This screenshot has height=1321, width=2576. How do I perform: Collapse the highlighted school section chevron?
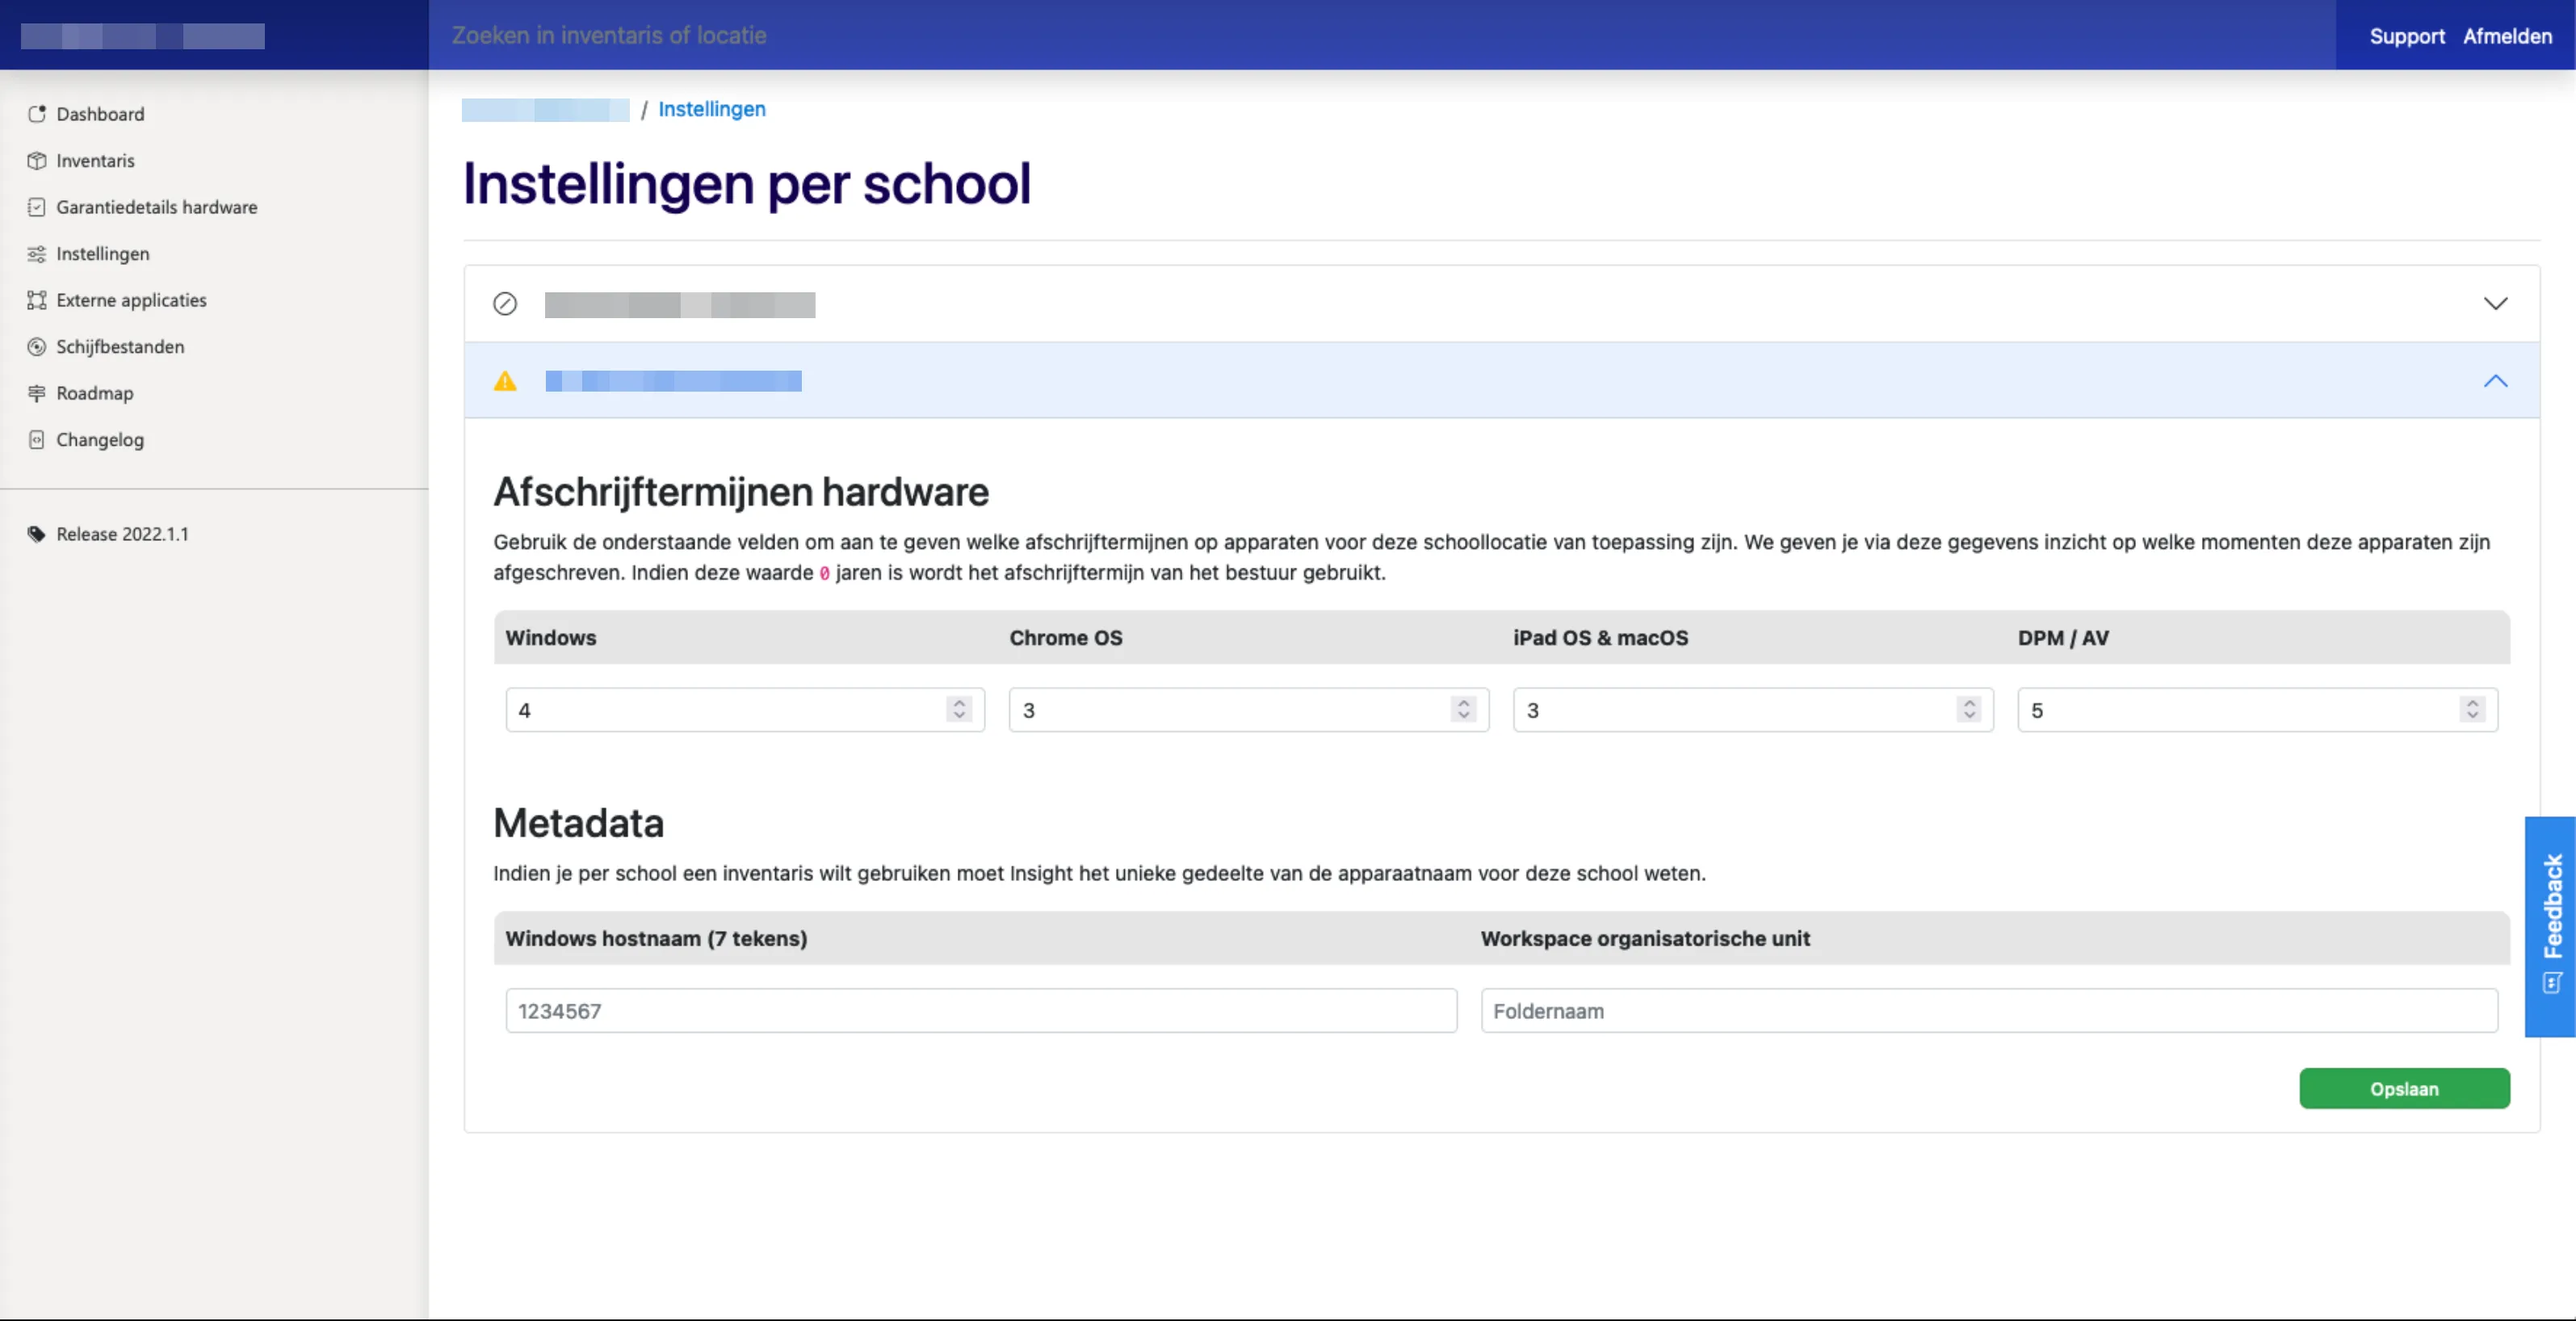(x=2495, y=381)
